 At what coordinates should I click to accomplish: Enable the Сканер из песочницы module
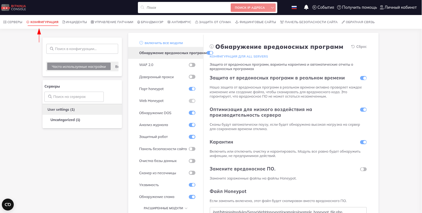[x=192, y=173]
